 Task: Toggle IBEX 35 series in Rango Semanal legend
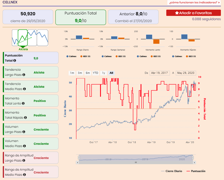point(121,56)
